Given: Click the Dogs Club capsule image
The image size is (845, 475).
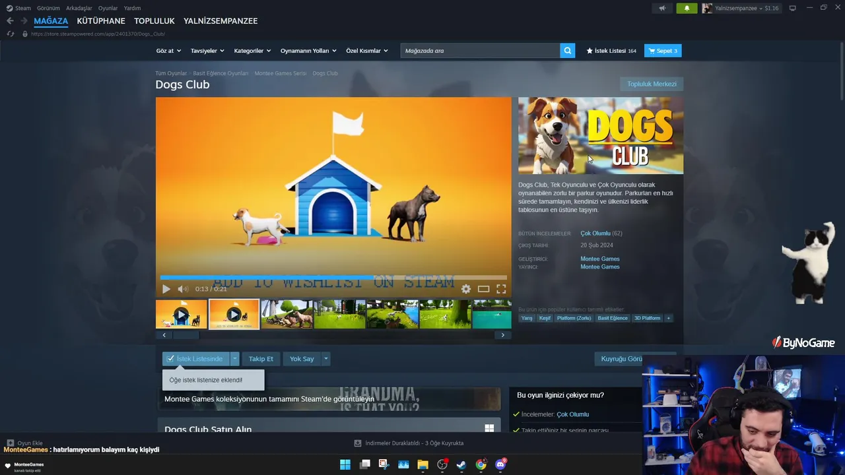Looking at the screenshot, I should point(601,136).
